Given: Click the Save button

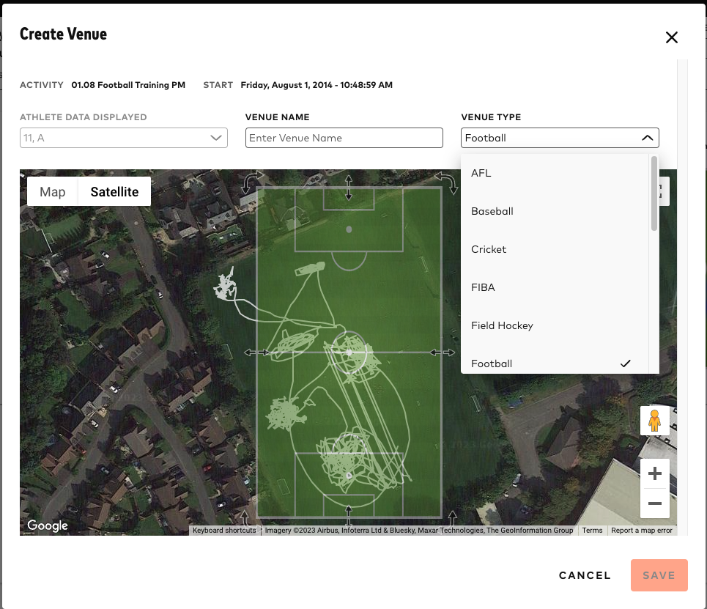Looking at the screenshot, I should (659, 575).
